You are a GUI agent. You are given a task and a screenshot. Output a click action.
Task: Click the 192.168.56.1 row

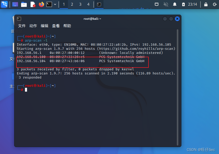(x=90, y=53)
